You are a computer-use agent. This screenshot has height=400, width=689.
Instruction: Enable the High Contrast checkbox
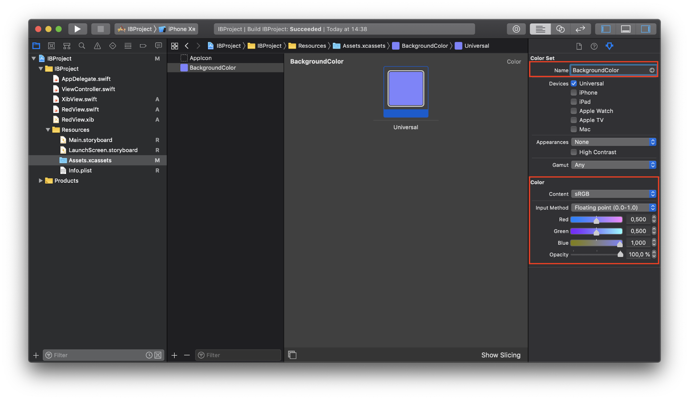click(574, 152)
